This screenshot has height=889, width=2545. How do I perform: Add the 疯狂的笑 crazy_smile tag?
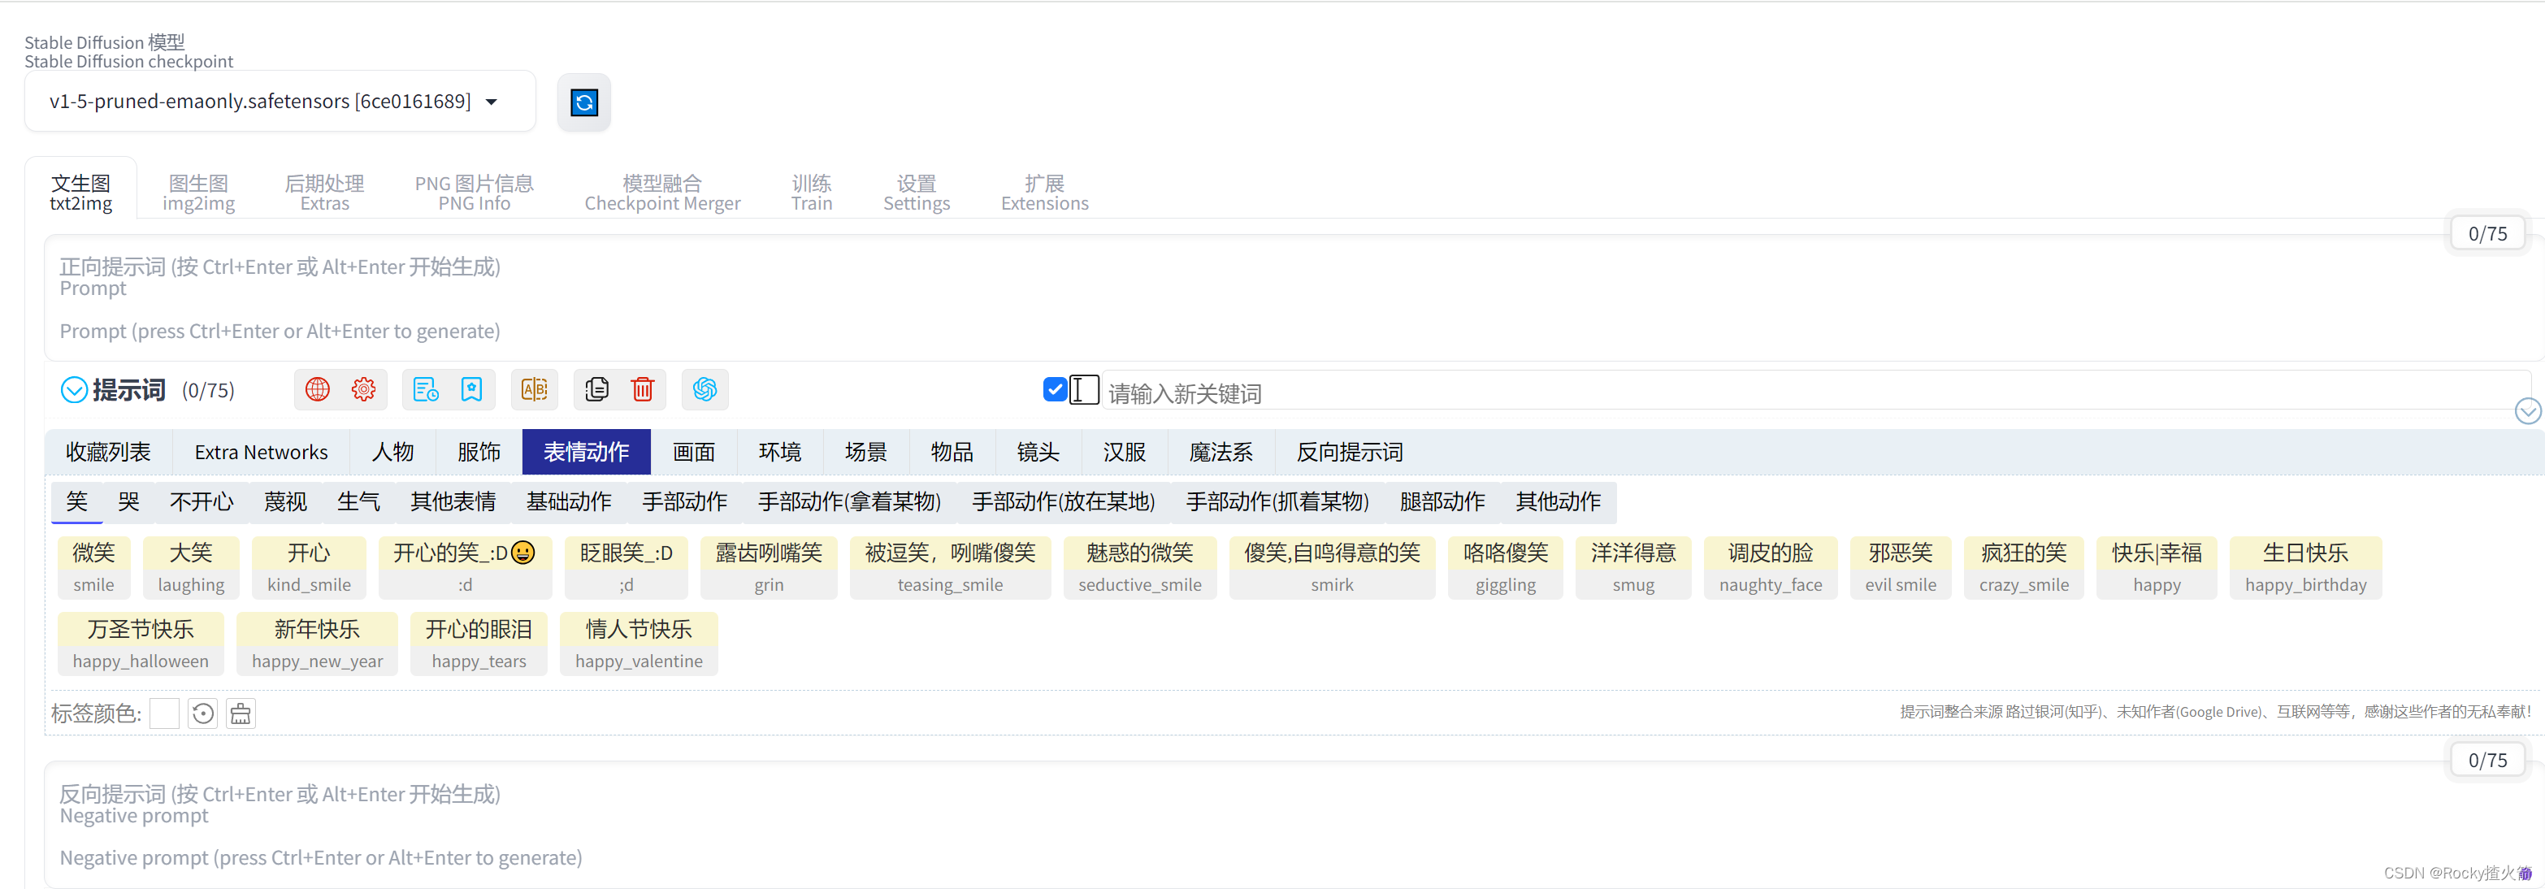coord(2023,568)
